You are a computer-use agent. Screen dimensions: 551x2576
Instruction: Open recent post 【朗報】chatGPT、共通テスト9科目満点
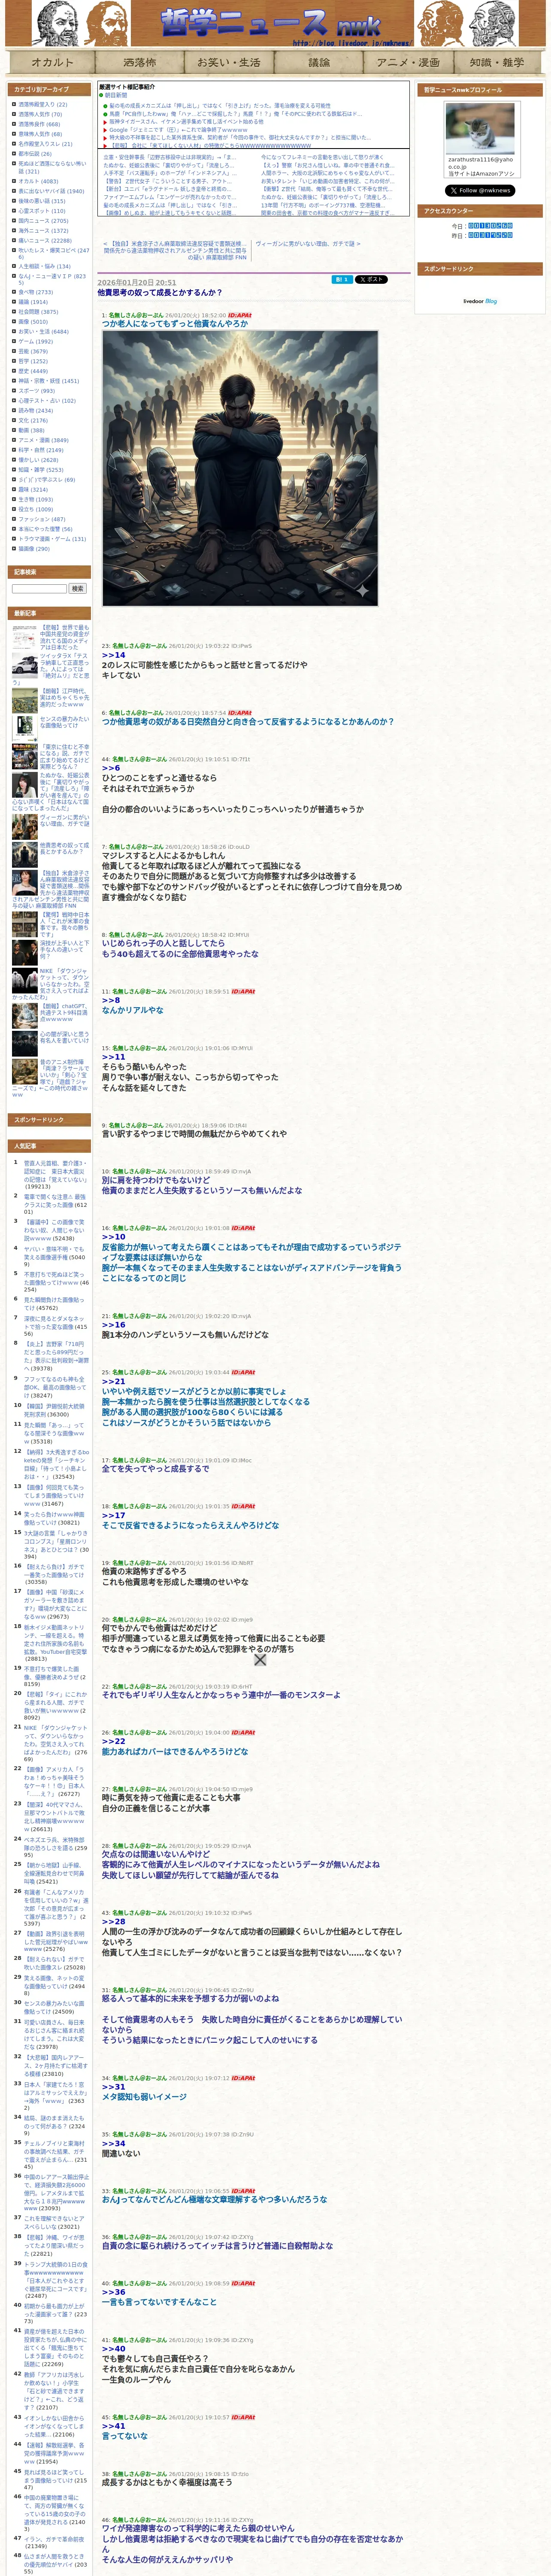[x=64, y=1013]
